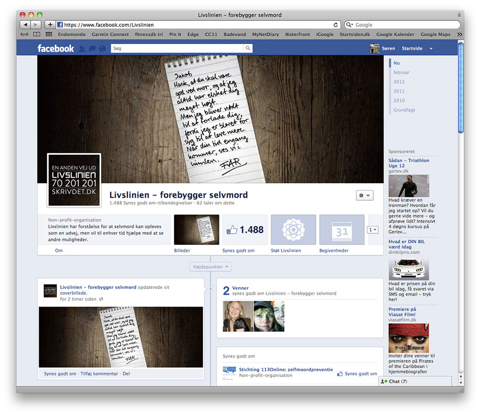Reload the page with the refresh icon
480x415 pixels.
coord(336,25)
